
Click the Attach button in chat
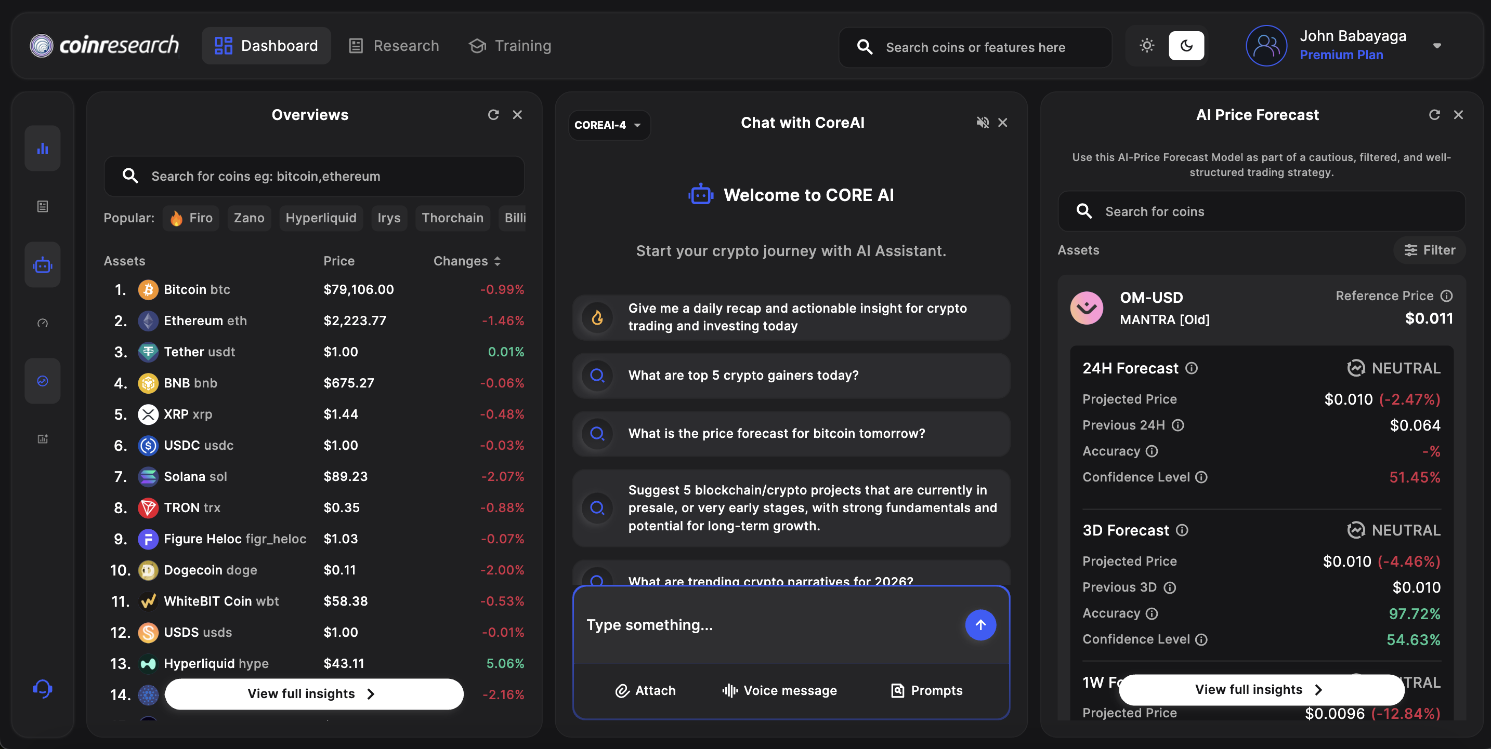click(x=645, y=691)
